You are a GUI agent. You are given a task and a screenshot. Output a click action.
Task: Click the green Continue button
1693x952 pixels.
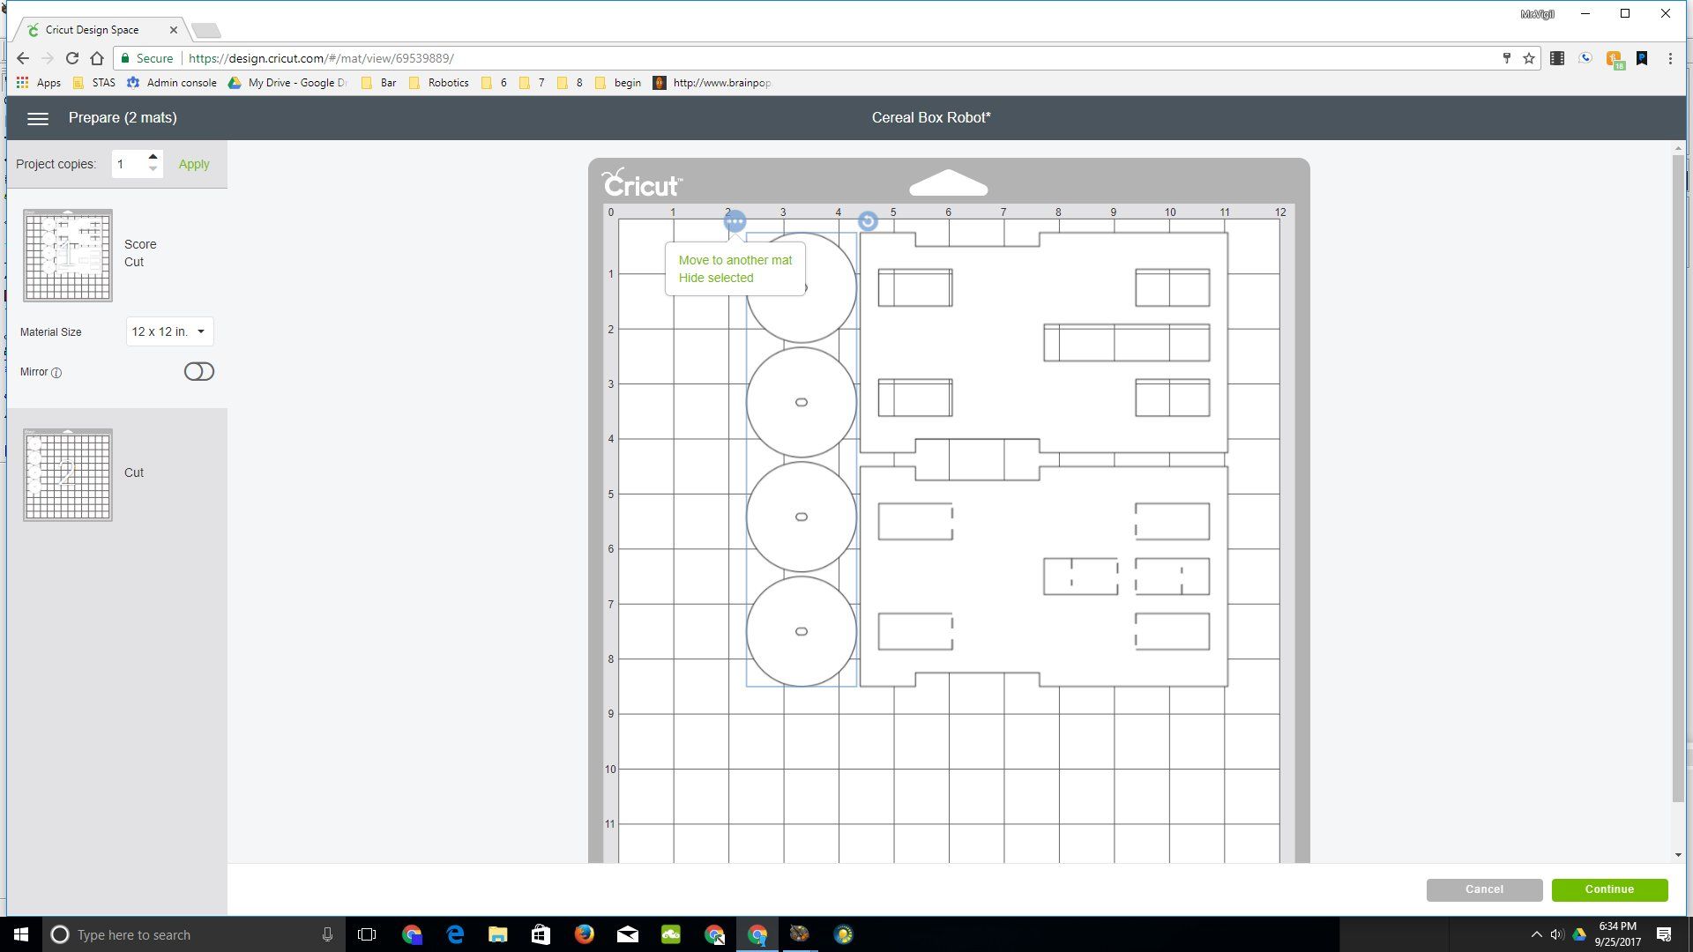[1609, 889]
